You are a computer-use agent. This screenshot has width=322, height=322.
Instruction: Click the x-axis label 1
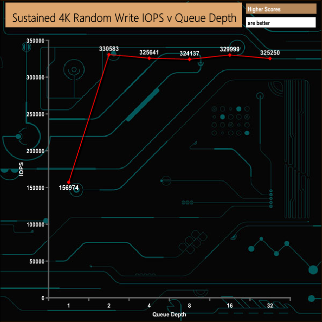click(x=68, y=306)
